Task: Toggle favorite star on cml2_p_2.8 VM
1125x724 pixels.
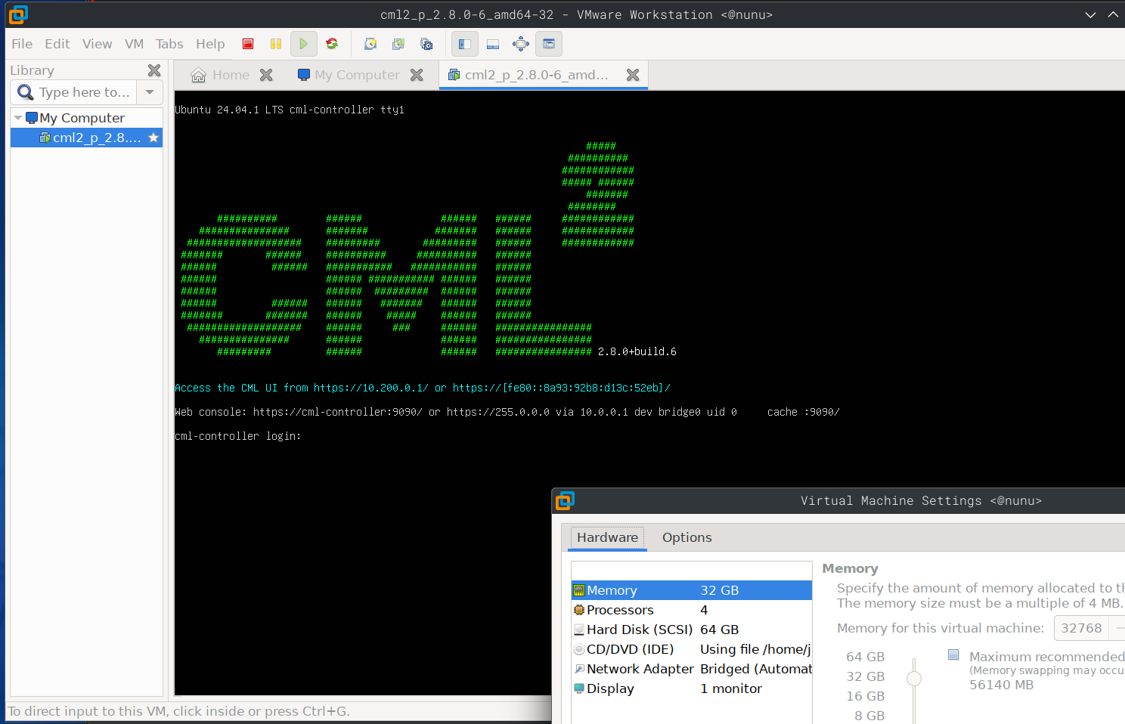Action: (153, 138)
